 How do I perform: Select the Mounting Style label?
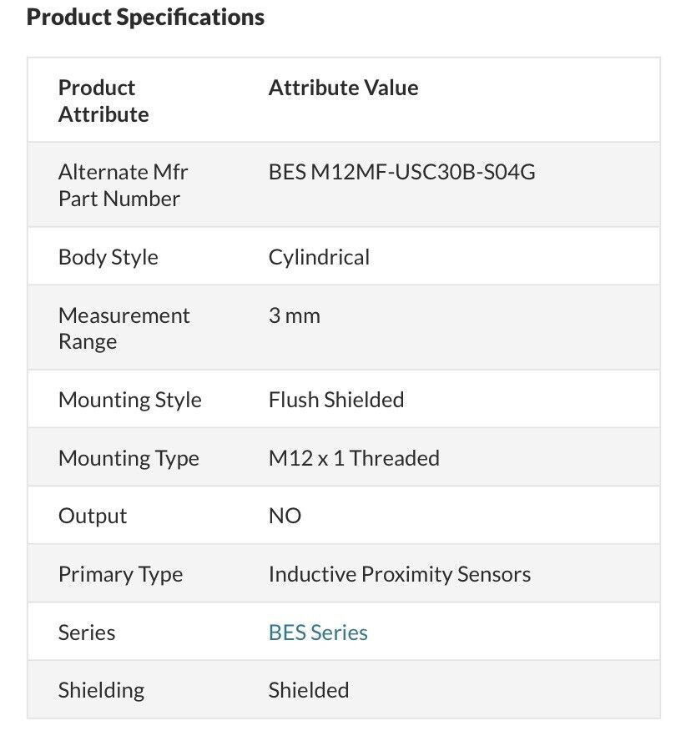pos(130,400)
